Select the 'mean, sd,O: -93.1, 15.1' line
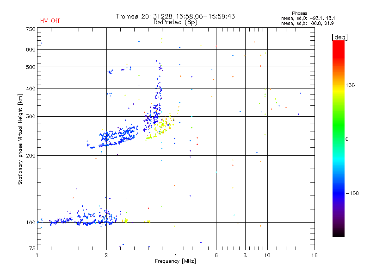 (308, 18)
